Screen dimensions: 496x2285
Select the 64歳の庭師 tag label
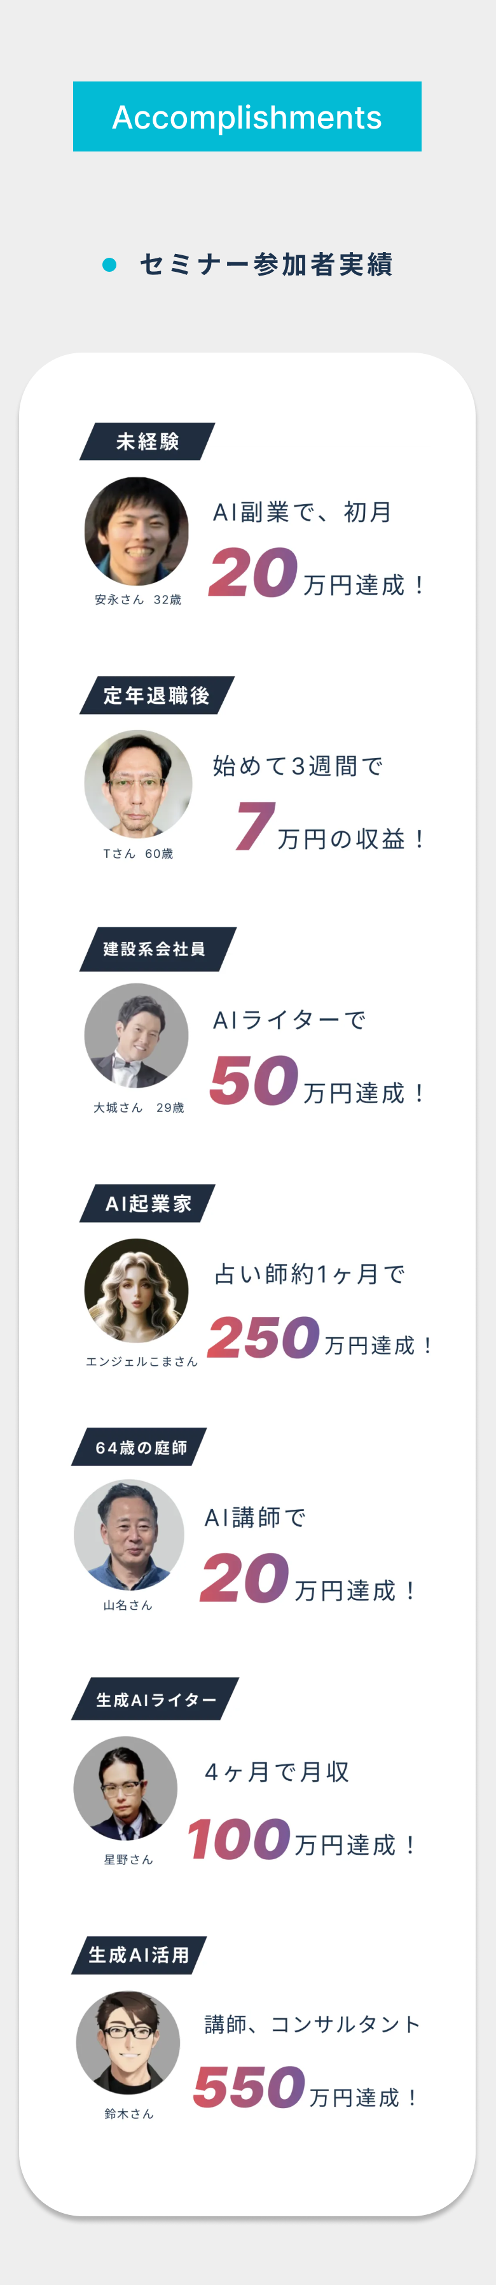pos(140,1447)
